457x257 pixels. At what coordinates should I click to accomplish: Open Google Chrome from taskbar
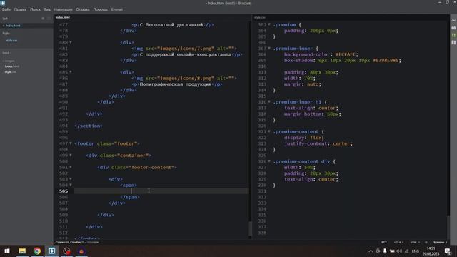pyautogui.click(x=37, y=251)
